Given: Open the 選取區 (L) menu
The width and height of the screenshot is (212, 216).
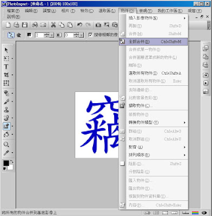Looking at the screenshot, I should [107, 11].
